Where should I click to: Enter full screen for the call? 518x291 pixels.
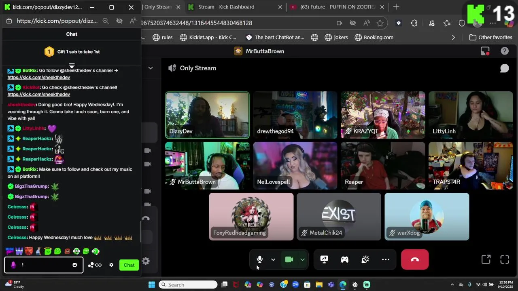505,259
